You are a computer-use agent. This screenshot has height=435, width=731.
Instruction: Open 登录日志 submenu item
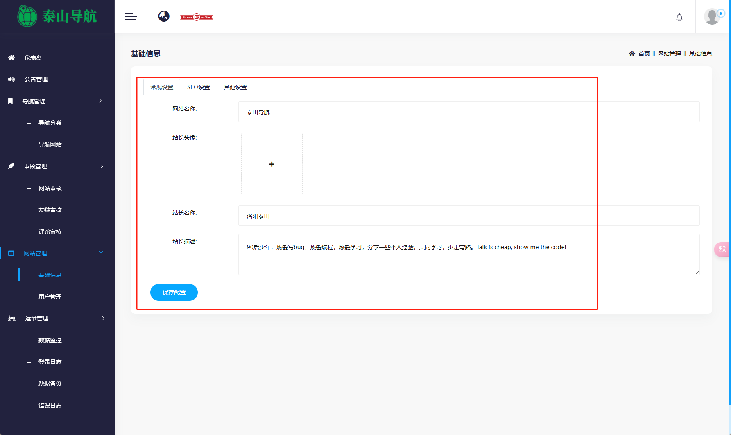tap(50, 362)
